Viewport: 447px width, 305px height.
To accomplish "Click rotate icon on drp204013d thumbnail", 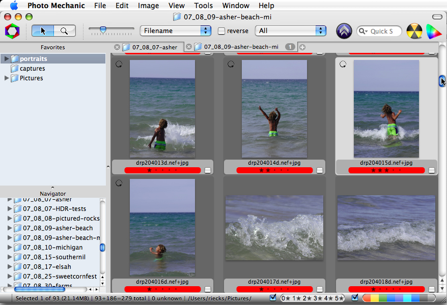I will click(119, 65).
